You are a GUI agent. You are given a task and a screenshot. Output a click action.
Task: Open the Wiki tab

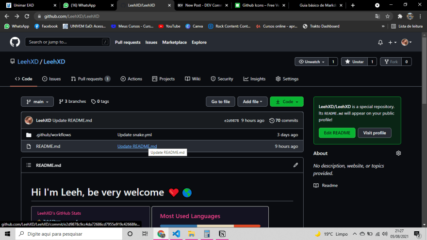point(193,79)
